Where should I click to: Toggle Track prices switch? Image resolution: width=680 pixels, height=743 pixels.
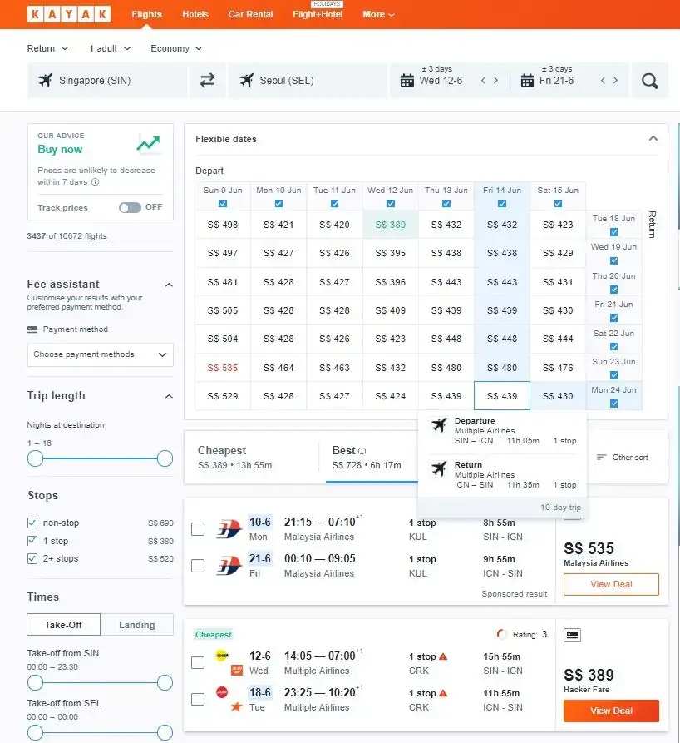click(x=130, y=207)
